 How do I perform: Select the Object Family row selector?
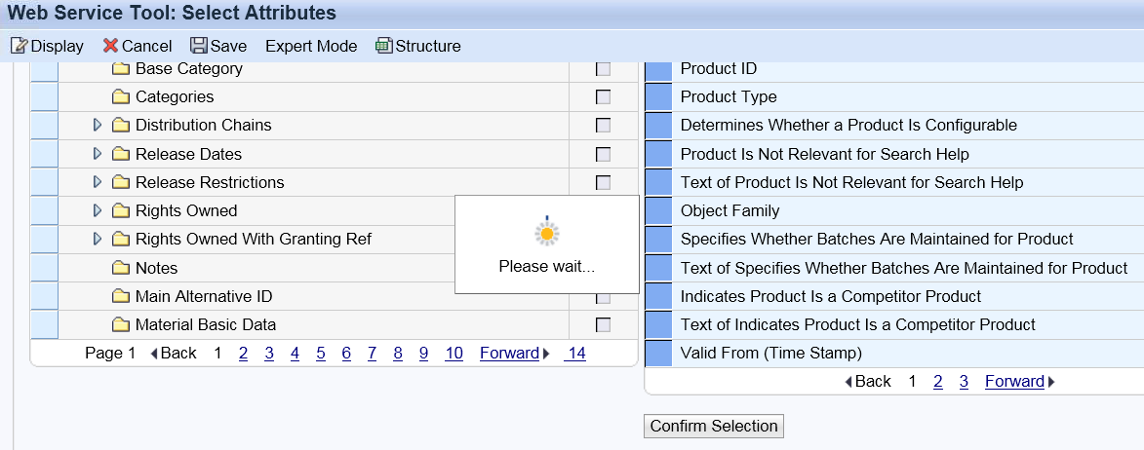(659, 211)
